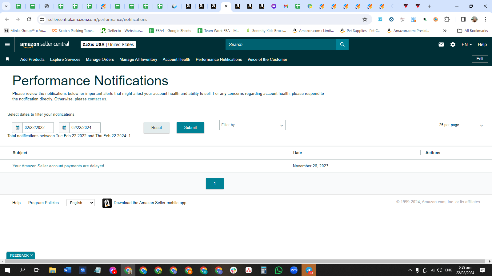Click the bookmark flag icon in the navigation bar
The image size is (492, 276).
7,59
